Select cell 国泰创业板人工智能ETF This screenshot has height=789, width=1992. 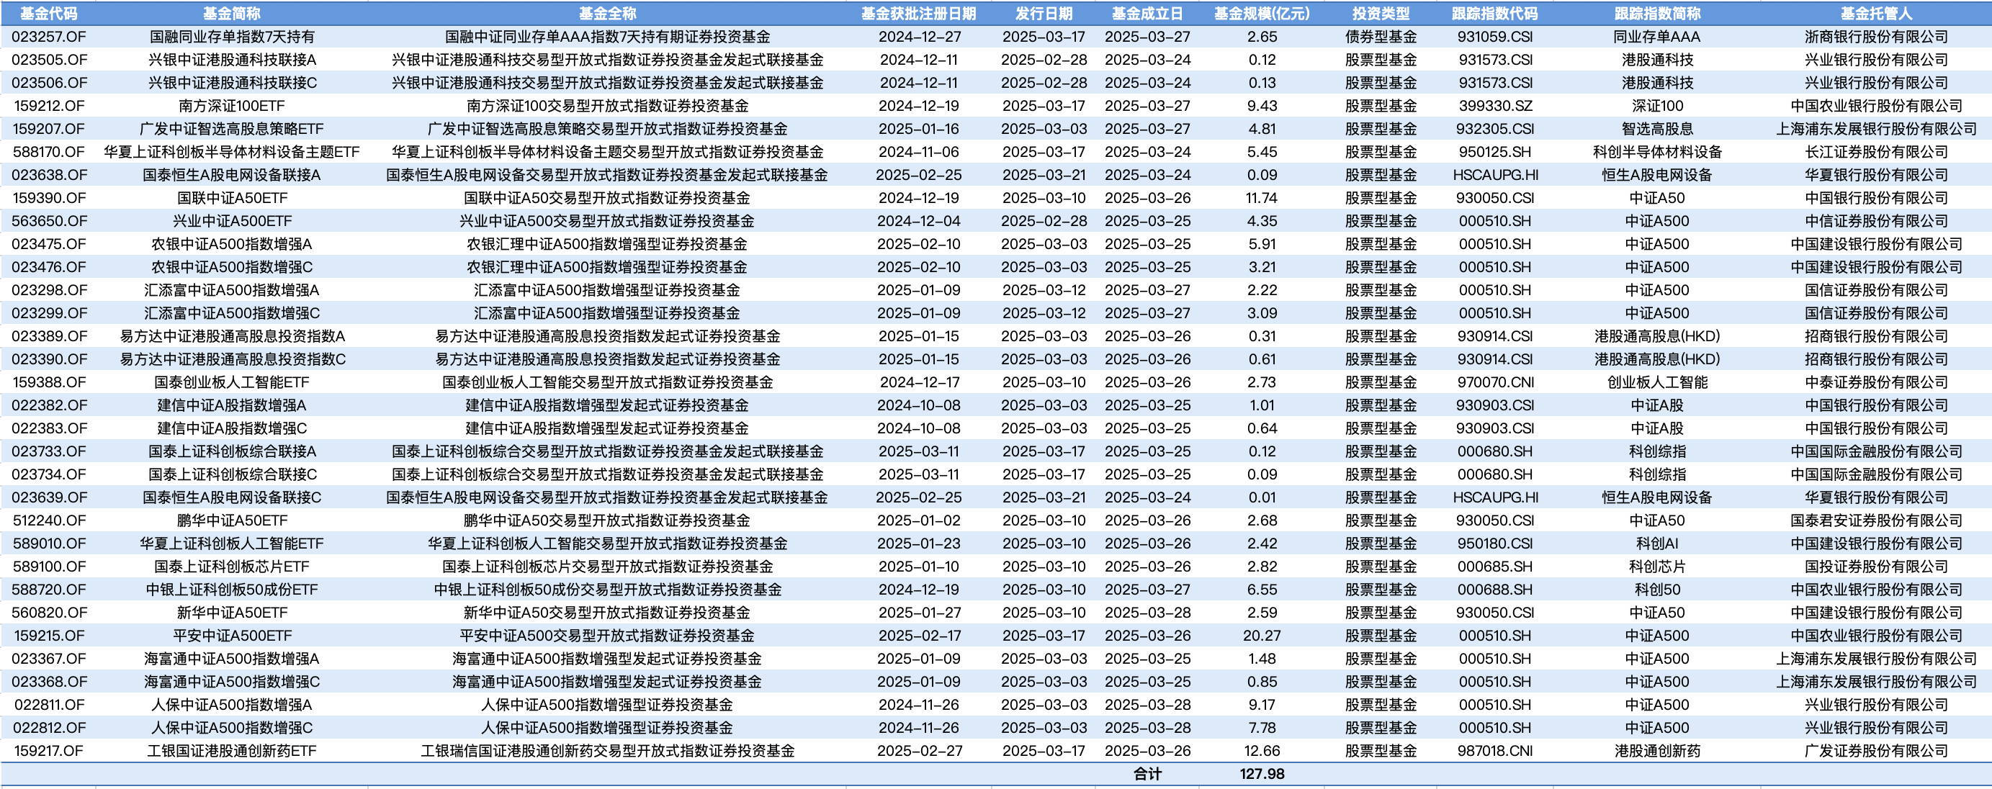tap(231, 382)
